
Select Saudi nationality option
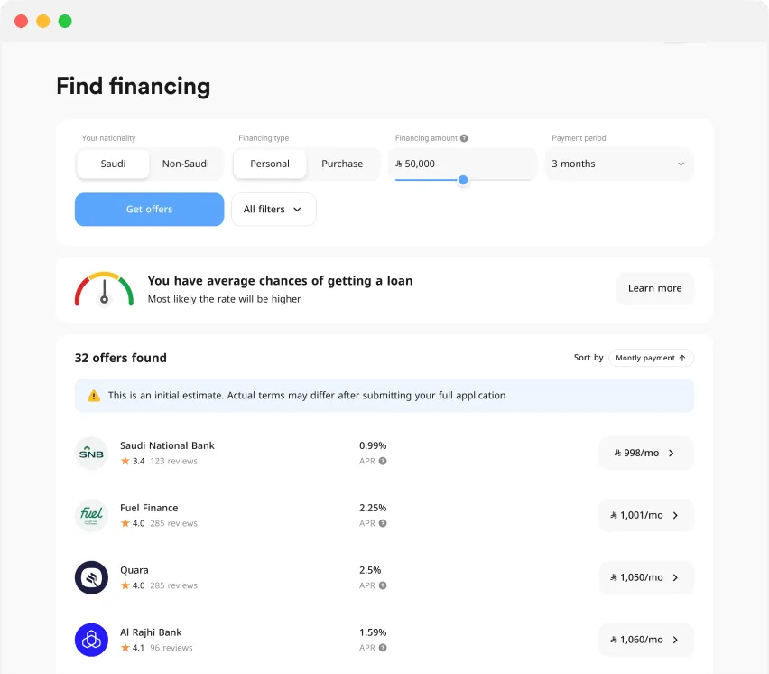click(x=113, y=164)
